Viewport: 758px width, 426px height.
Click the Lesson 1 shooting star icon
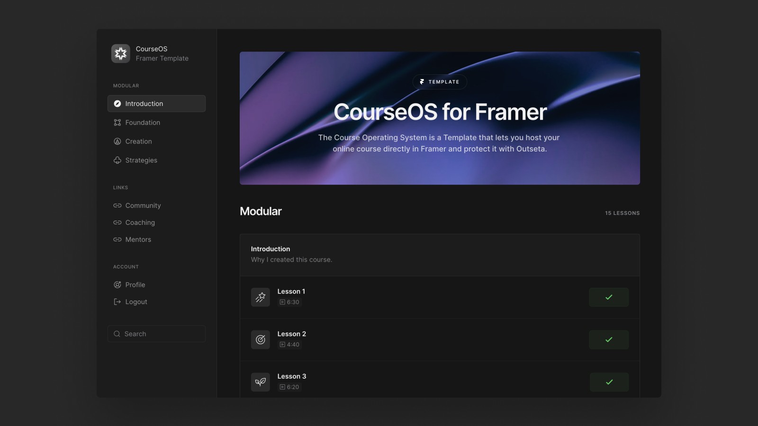(261, 297)
